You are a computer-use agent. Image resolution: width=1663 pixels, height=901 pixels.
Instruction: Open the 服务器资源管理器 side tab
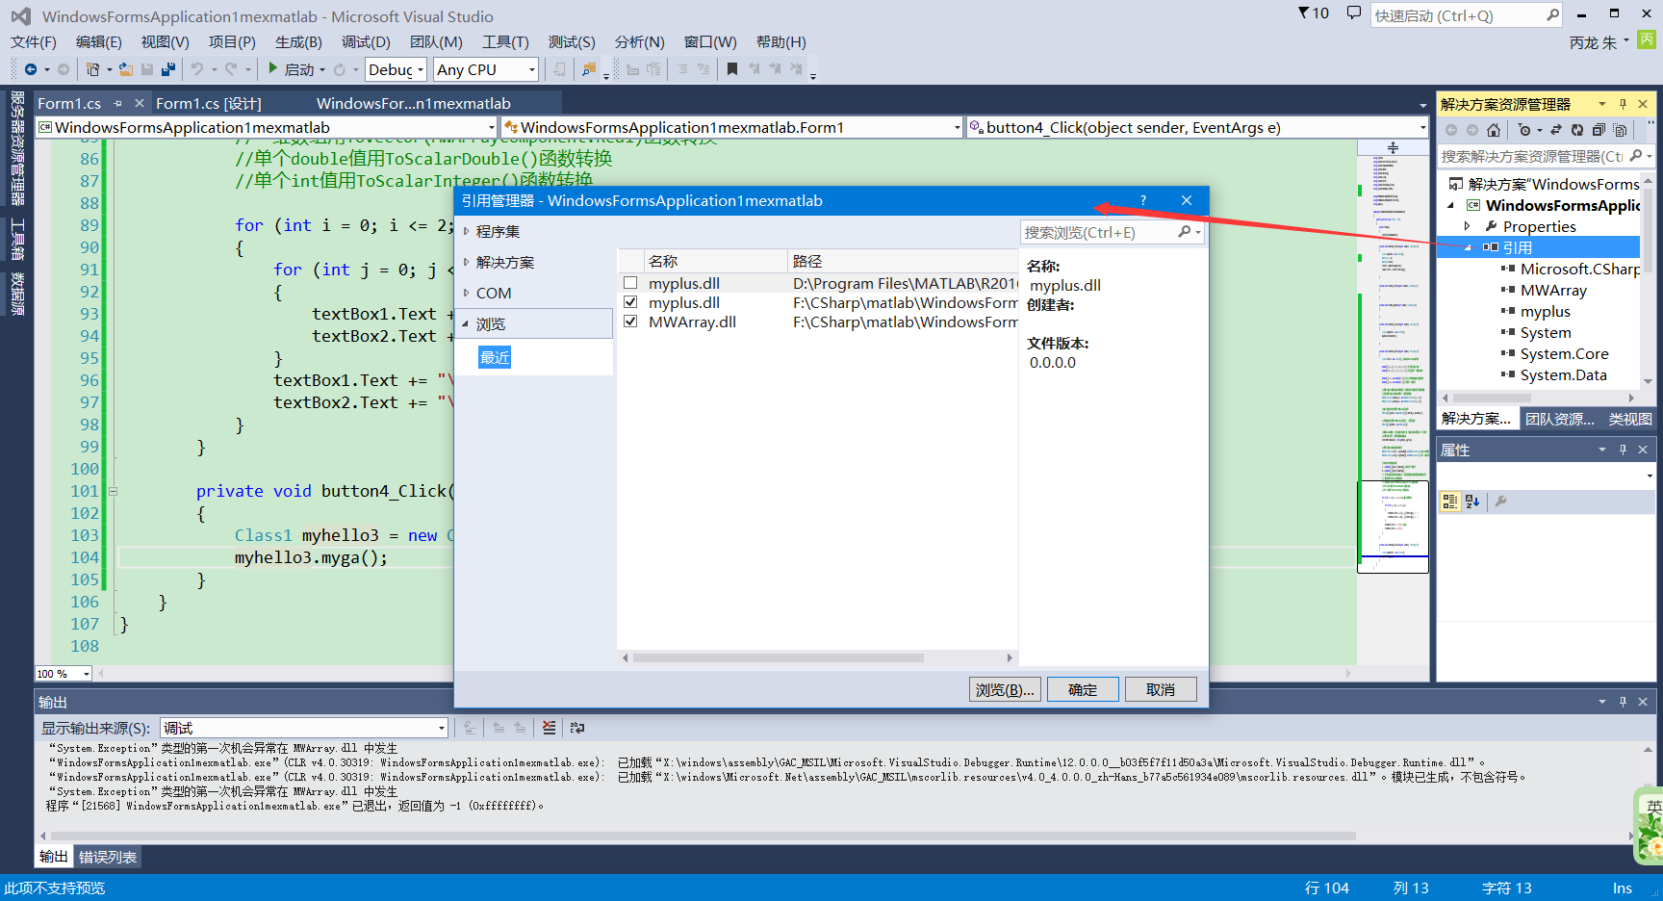[17, 147]
